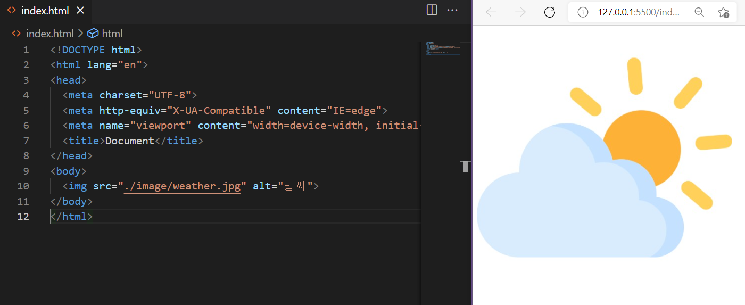Click the img tag name on line 10
Screen dimensions: 745x305
tap(78, 186)
